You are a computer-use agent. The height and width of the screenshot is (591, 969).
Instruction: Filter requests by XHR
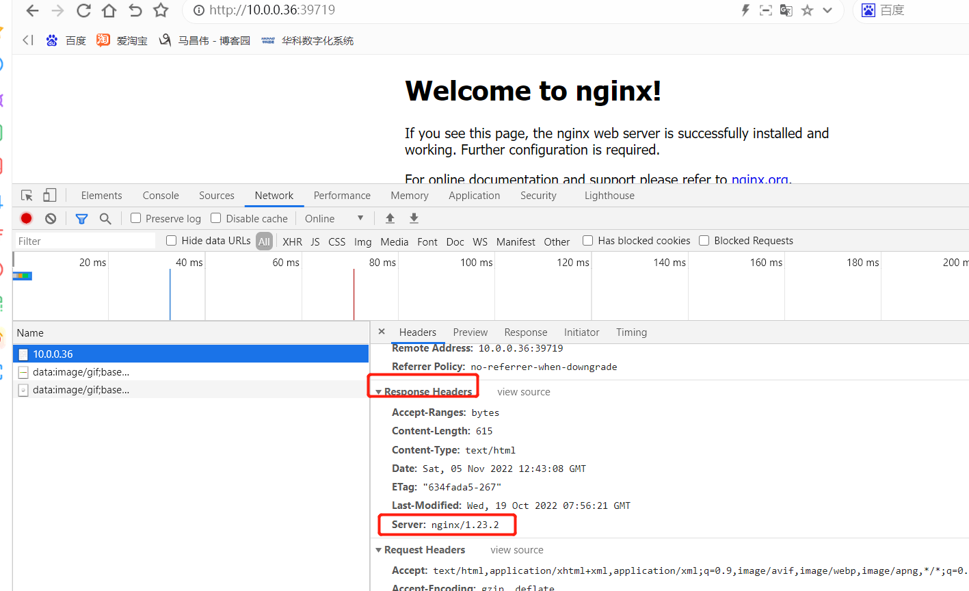coord(292,241)
